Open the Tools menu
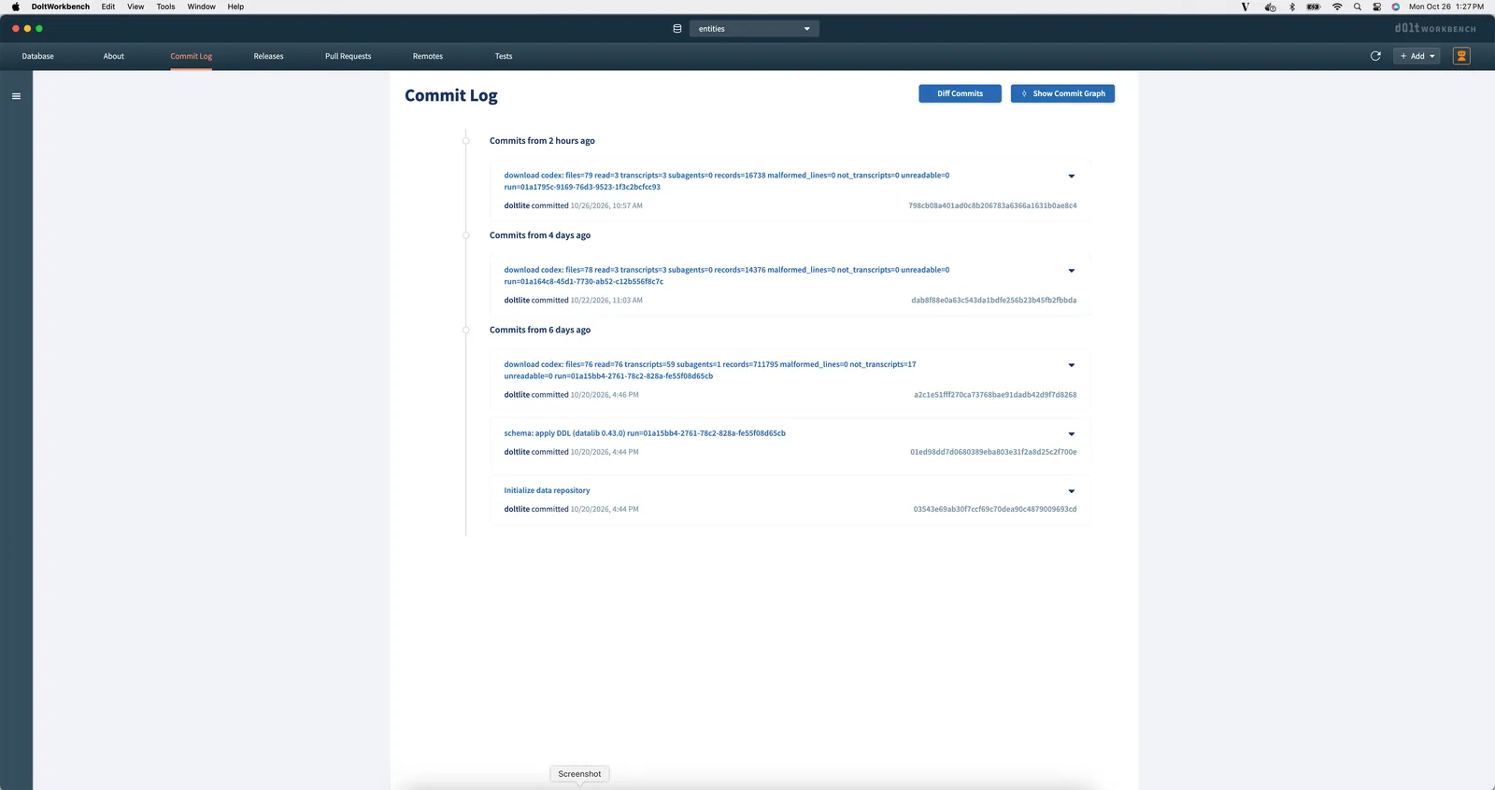 click(x=165, y=7)
